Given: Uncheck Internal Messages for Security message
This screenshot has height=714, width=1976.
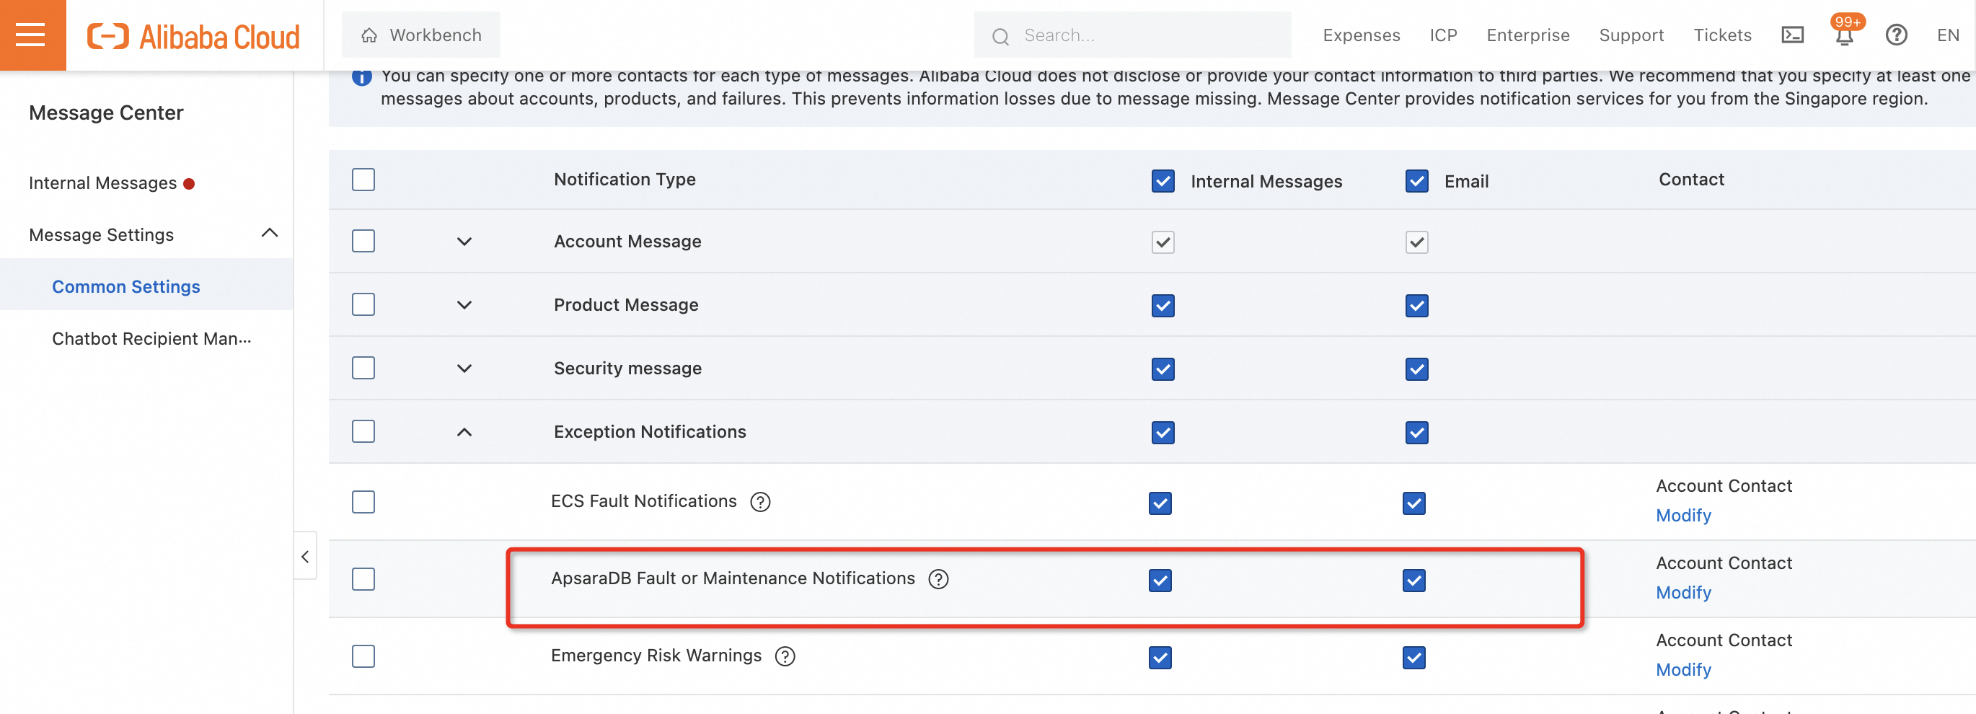Looking at the screenshot, I should pos(1163,370).
